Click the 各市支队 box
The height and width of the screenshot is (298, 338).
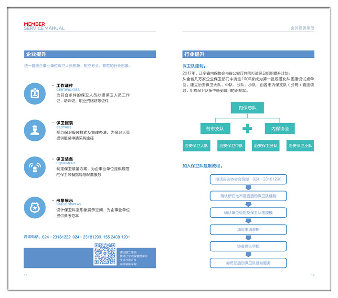point(215,129)
